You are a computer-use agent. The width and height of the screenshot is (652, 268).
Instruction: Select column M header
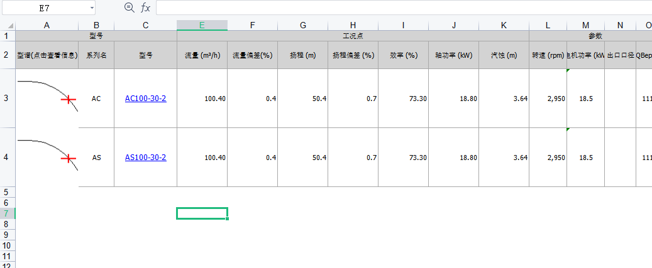pyautogui.click(x=586, y=25)
